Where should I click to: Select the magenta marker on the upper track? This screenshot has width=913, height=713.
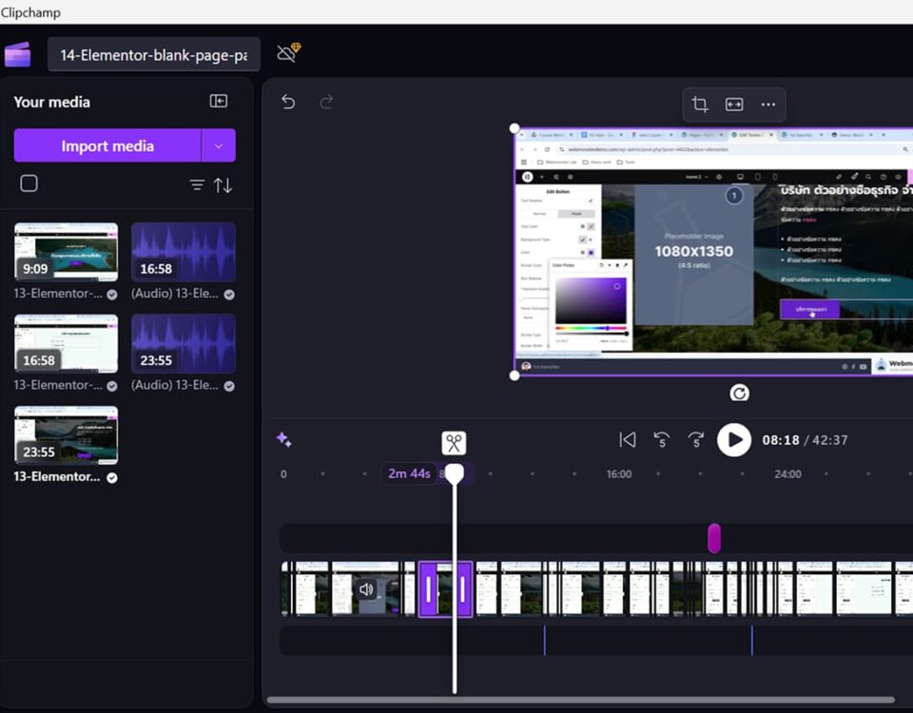click(x=714, y=538)
